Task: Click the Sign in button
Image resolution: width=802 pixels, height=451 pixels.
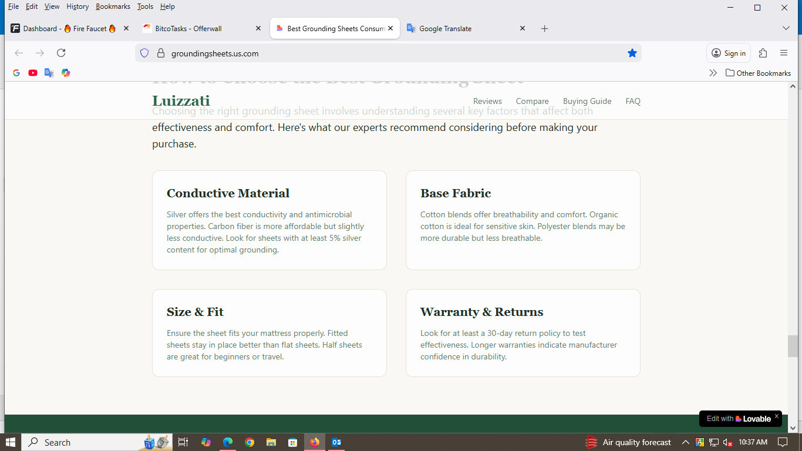Action: tap(729, 53)
